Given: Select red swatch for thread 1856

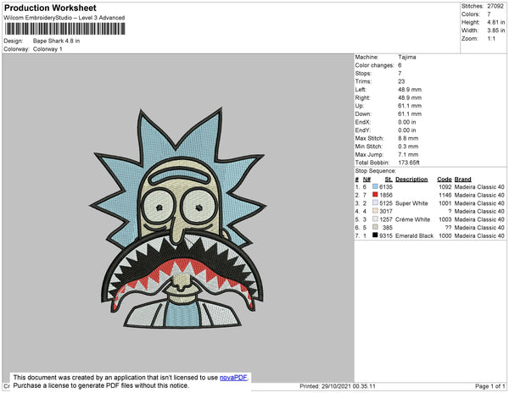Looking at the screenshot, I should click(x=375, y=195).
